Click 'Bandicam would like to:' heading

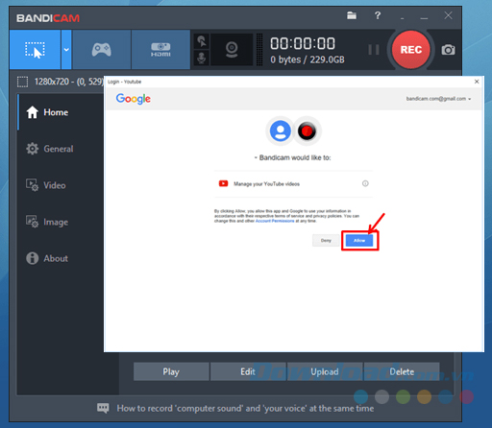point(295,157)
